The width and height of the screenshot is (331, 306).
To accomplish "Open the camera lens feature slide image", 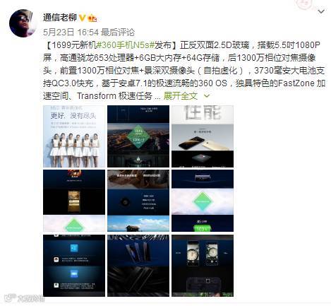I will (138, 201).
